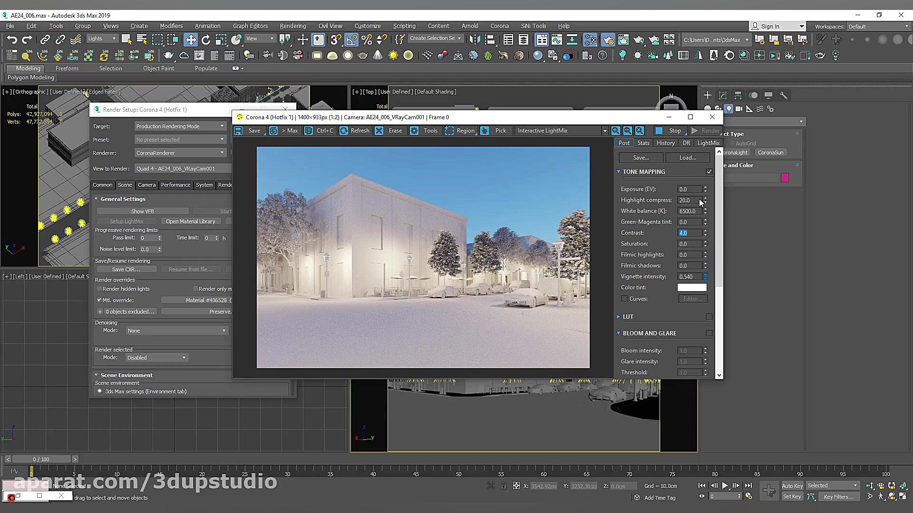This screenshot has height=513, width=913.
Task: Click the Rotate tool icon
Action: (205, 39)
